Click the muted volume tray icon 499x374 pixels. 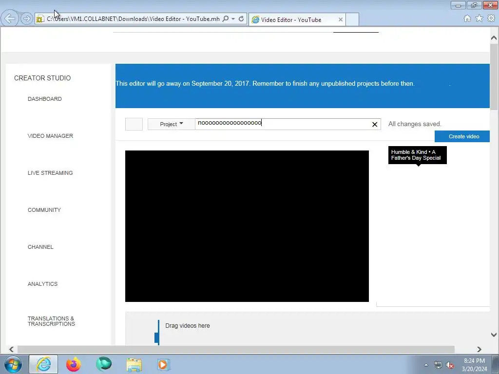pos(450,365)
